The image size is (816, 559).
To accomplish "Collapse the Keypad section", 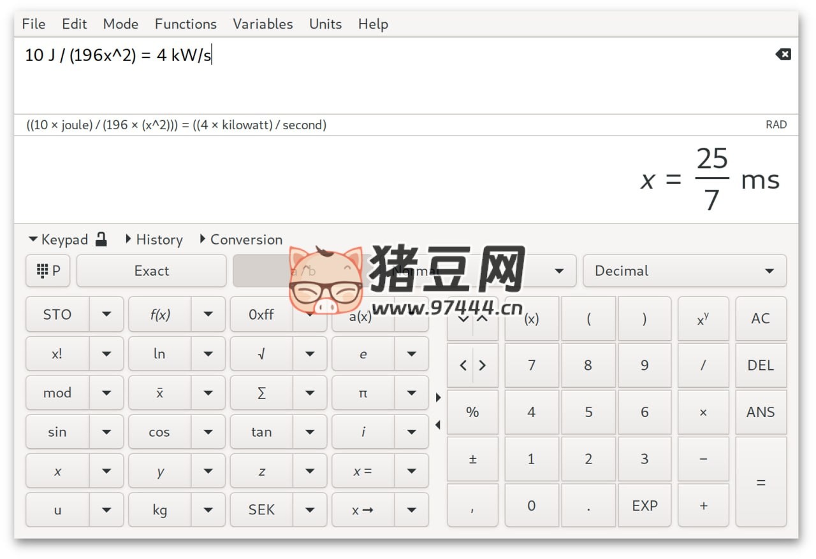I will (x=58, y=240).
